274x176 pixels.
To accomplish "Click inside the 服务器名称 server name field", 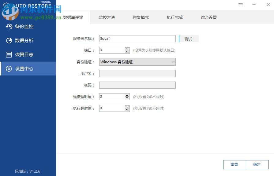I will (137, 38).
